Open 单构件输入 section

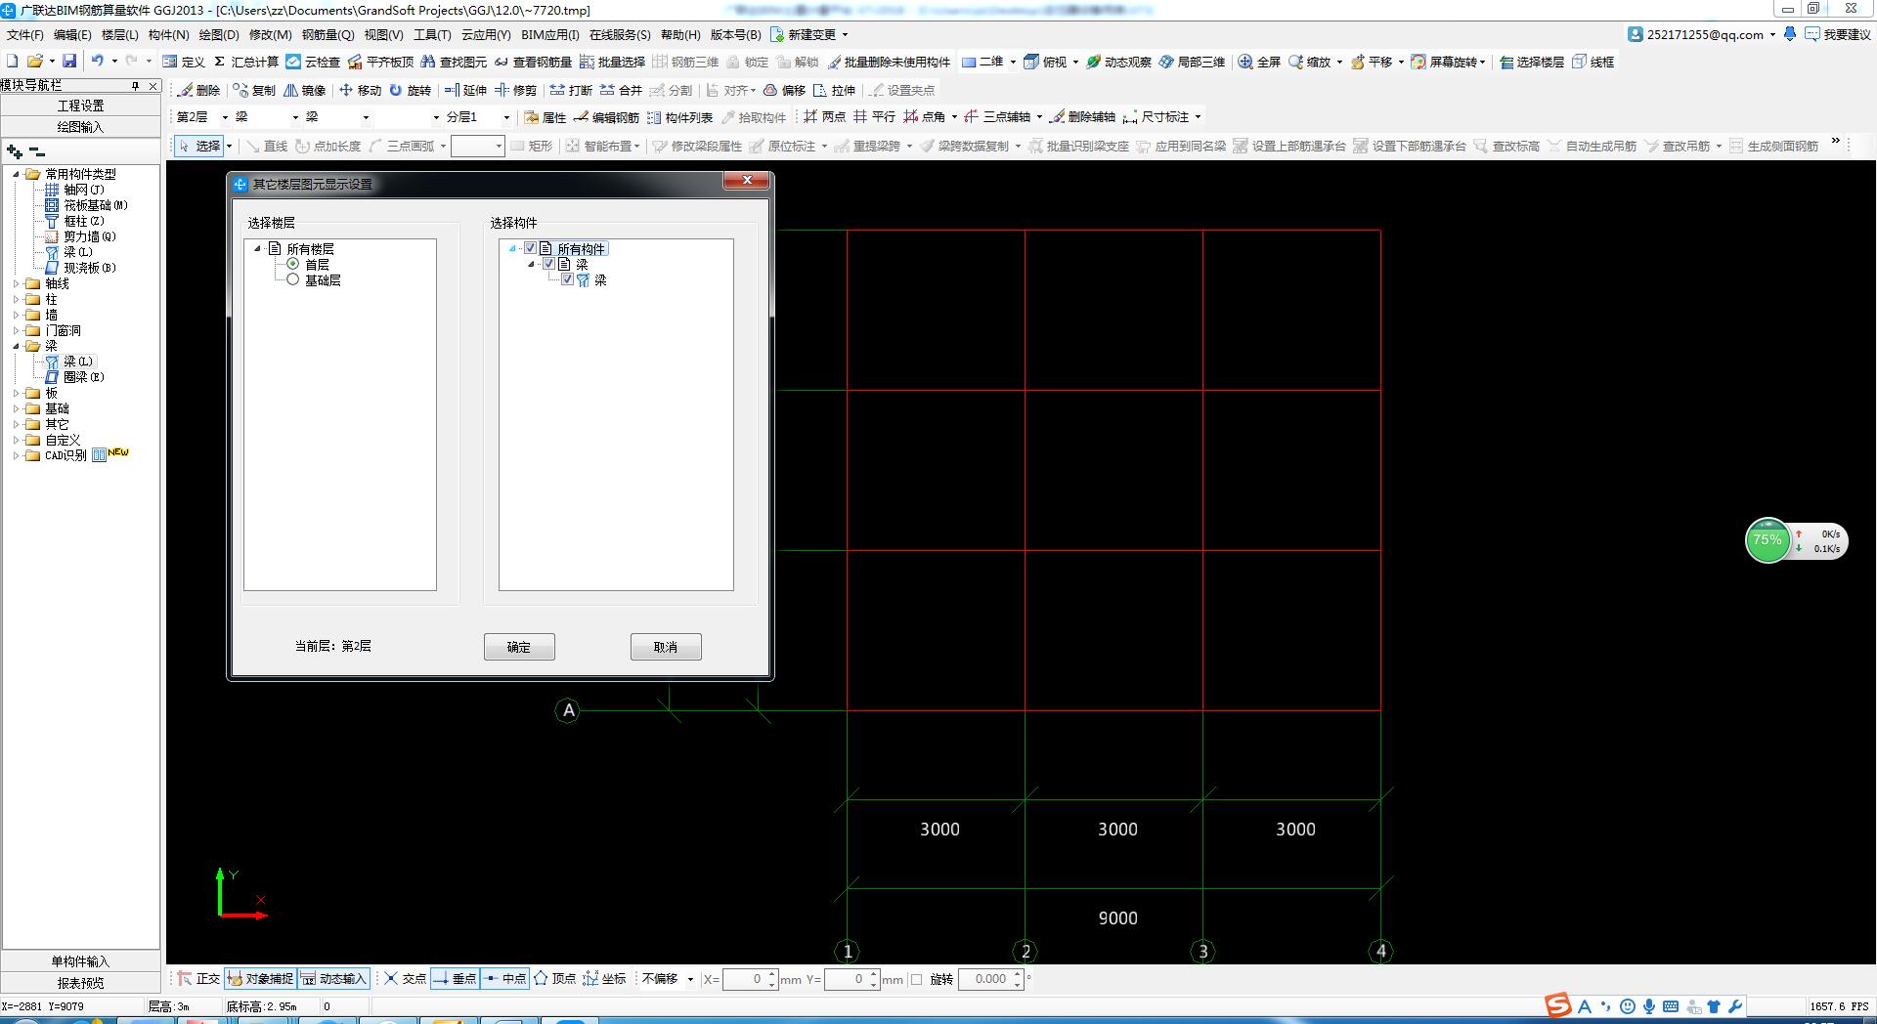[80, 961]
